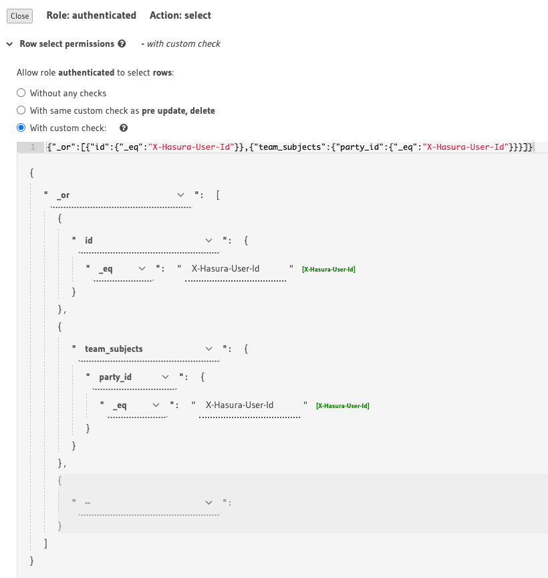This screenshot has width=548, height=578.
Task: Open the team_subjects relationship dropdown
Action: click(149, 349)
